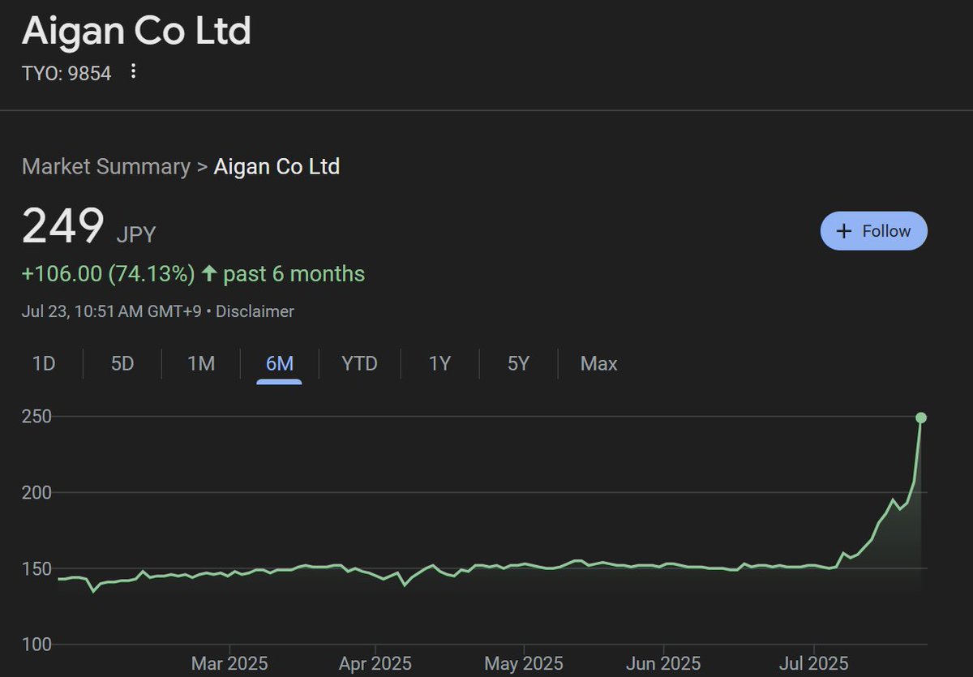Click the 150 y-axis label

pyautogui.click(x=37, y=568)
